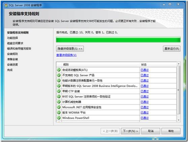
Task: Click the 下一步(N) > button
Action: 130,131
